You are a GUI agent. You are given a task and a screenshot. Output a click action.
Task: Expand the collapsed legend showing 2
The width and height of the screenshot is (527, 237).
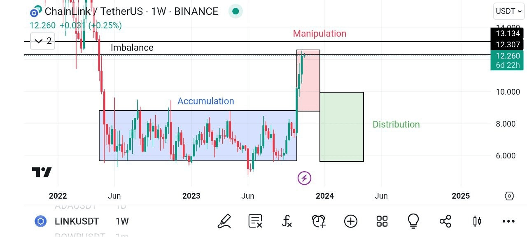pos(43,41)
